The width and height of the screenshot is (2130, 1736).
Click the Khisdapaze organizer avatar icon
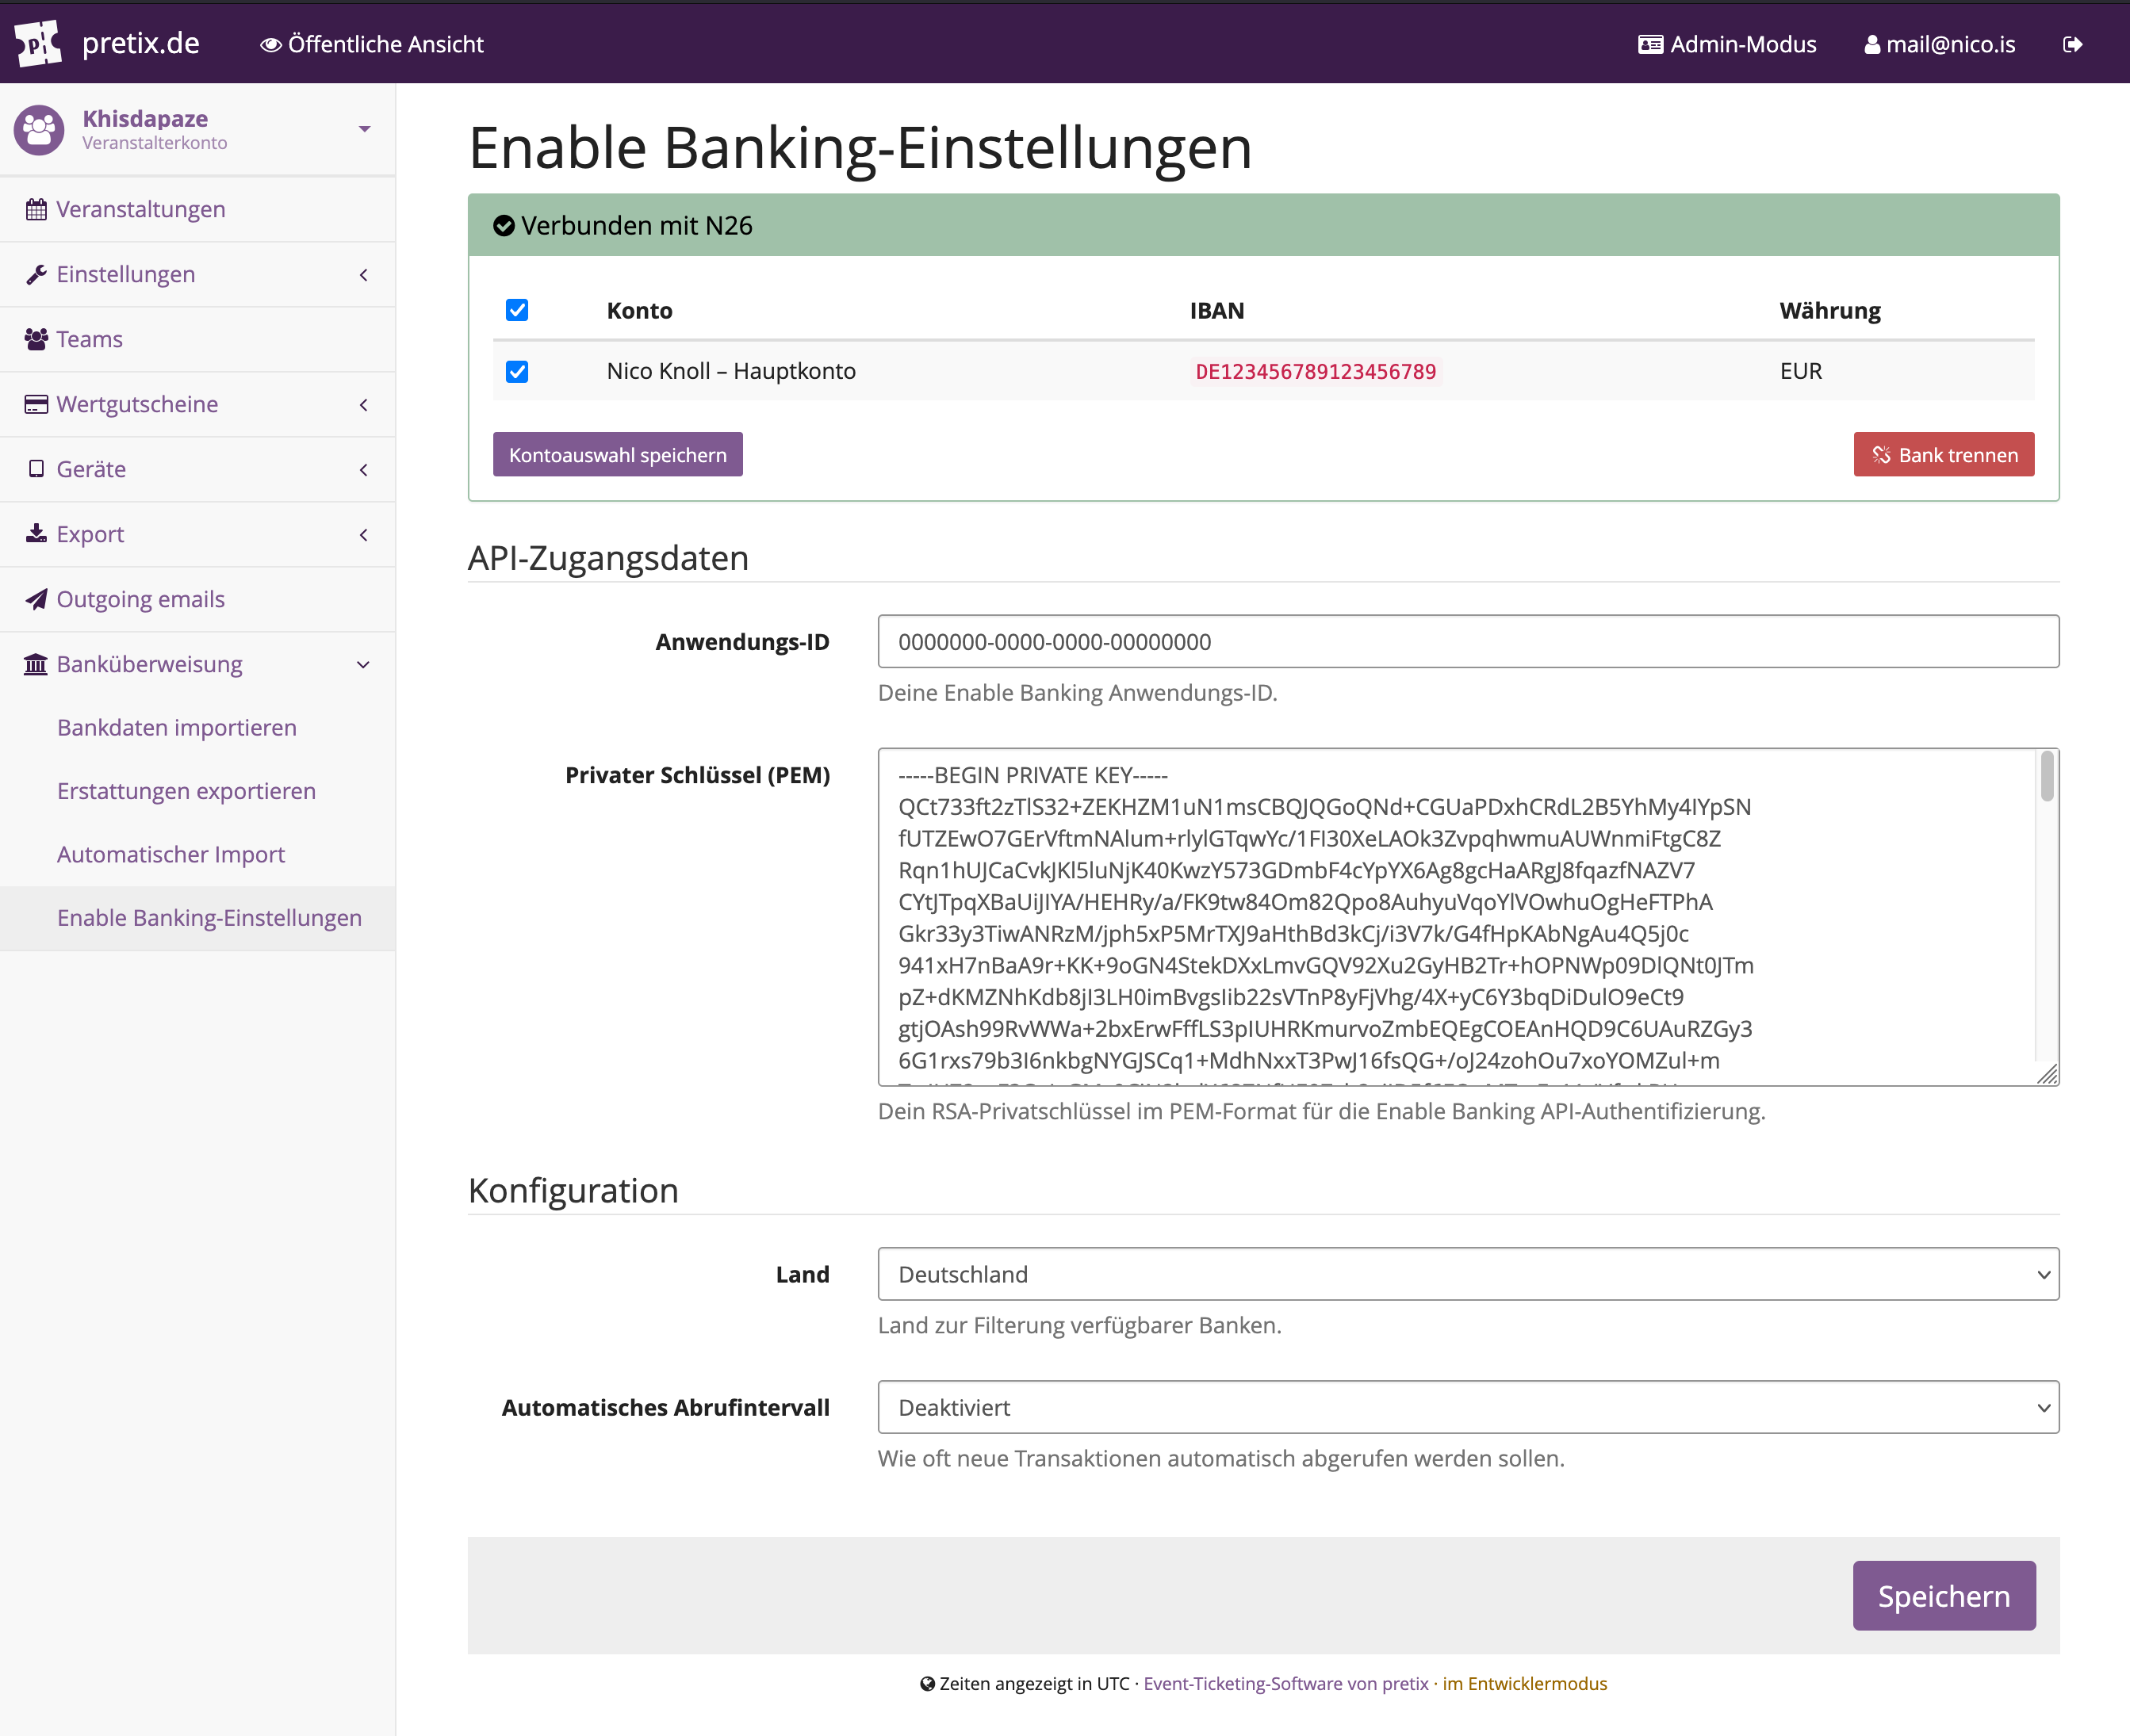pos(39,130)
